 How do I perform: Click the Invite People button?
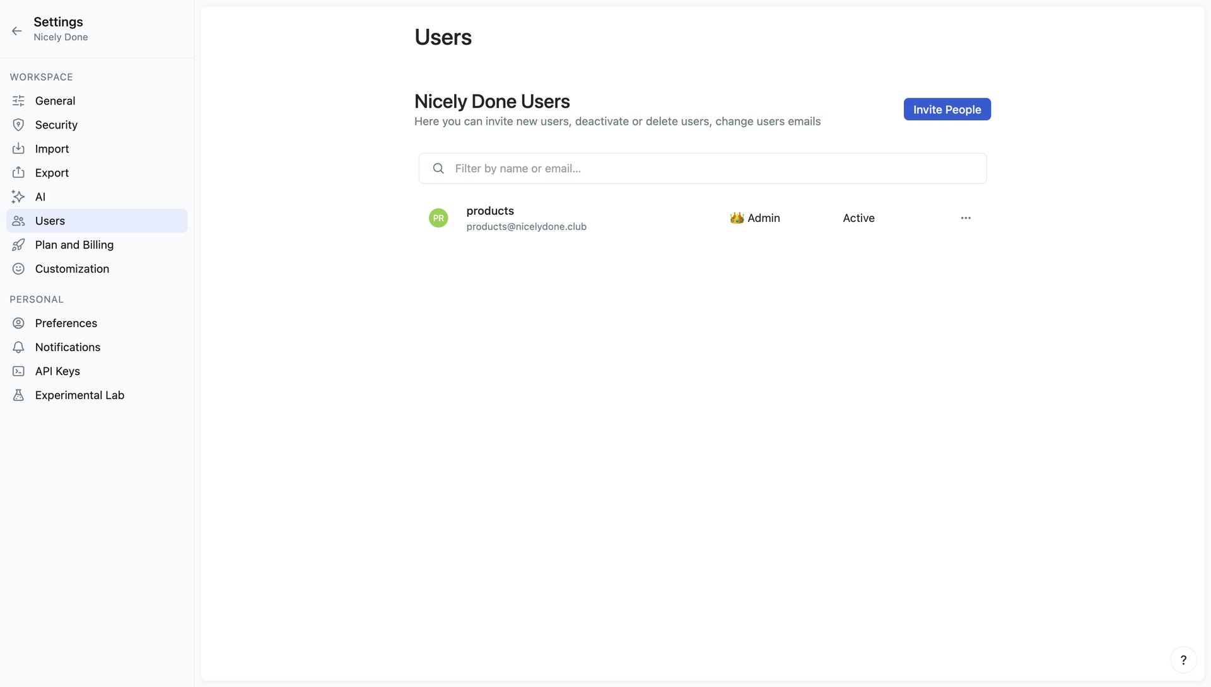pyautogui.click(x=947, y=109)
